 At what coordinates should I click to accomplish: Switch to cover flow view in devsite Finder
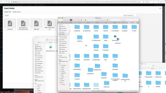78,20
